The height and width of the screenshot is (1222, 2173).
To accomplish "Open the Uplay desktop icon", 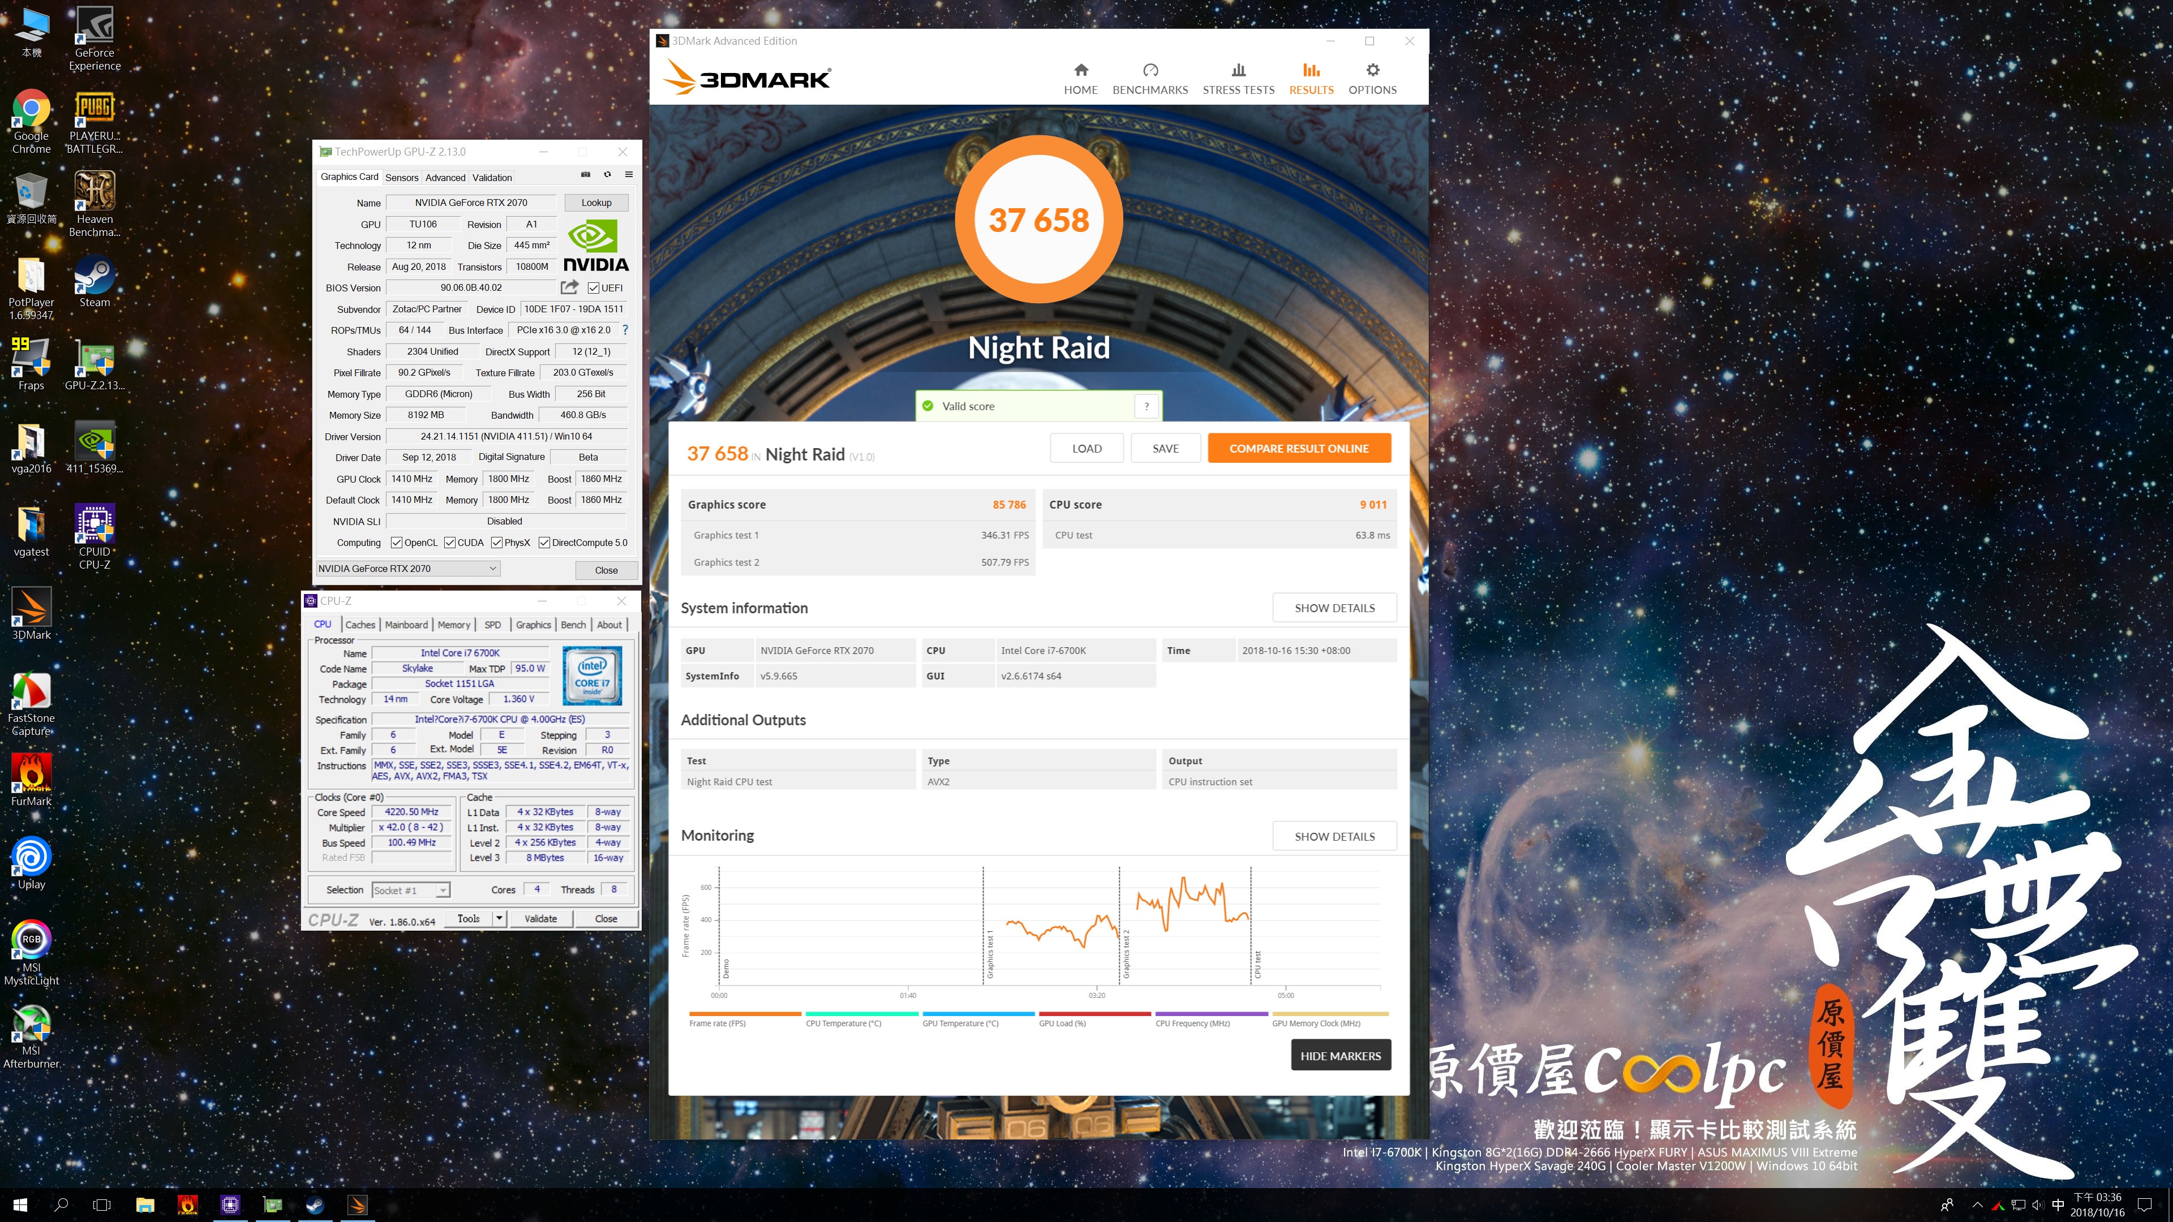I will point(31,863).
